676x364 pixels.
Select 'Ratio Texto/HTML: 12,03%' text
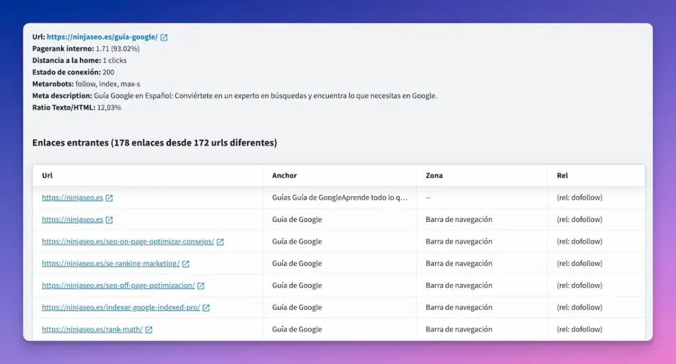pos(77,108)
